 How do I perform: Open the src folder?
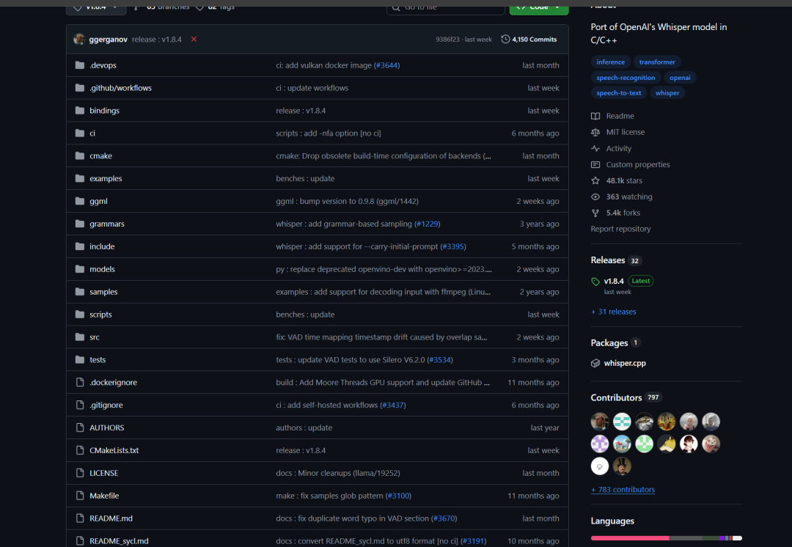tap(95, 337)
